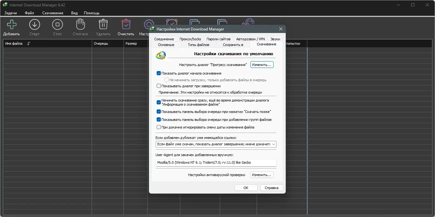Uncheck queue panel option for Скачать позже
This screenshot has height=217, width=435.
[159, 112]
